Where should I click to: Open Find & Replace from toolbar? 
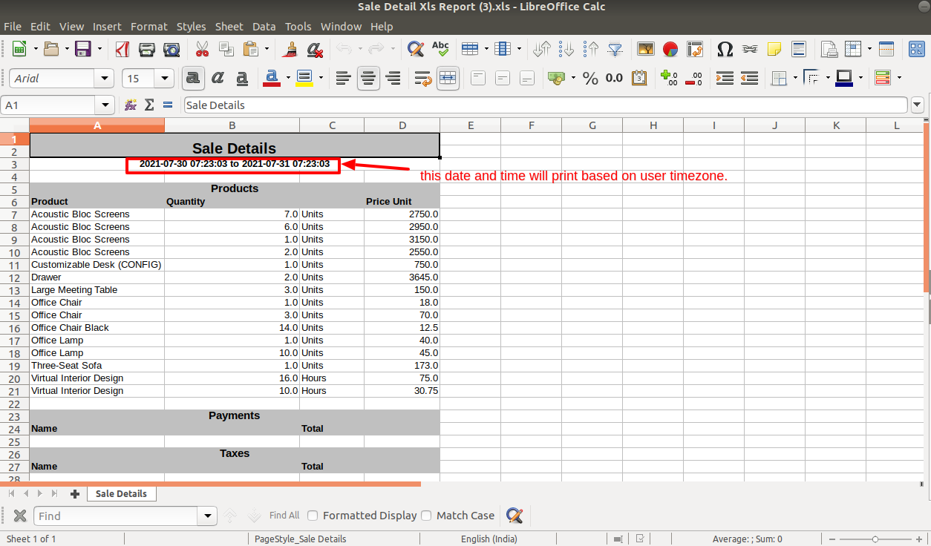(416, 50)
